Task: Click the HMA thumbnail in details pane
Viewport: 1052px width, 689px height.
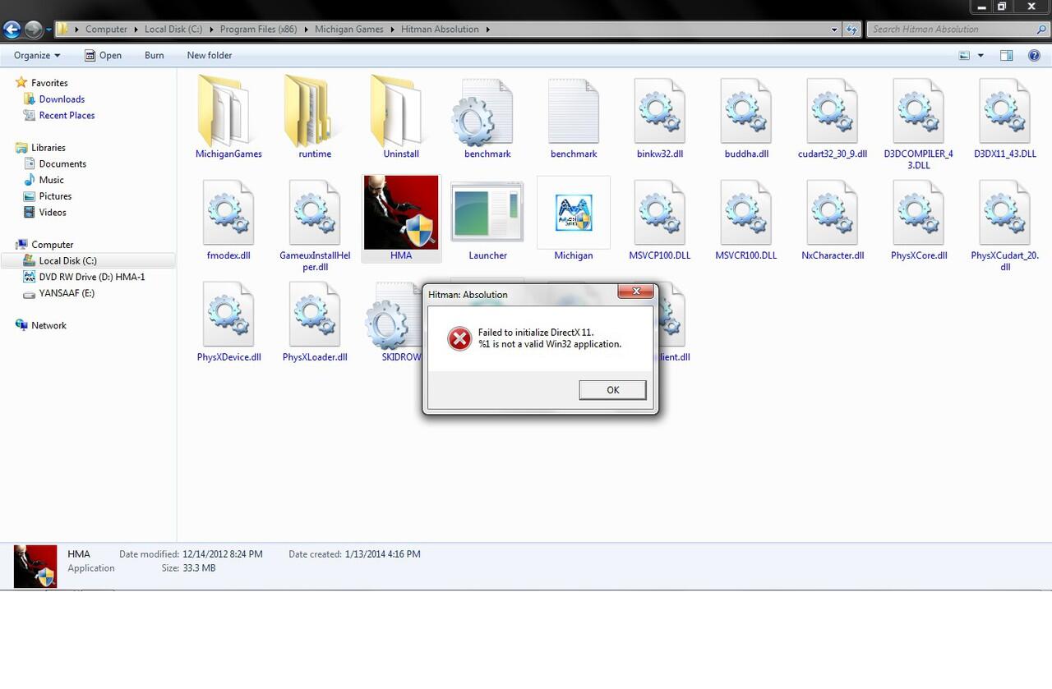Action: 35,566
